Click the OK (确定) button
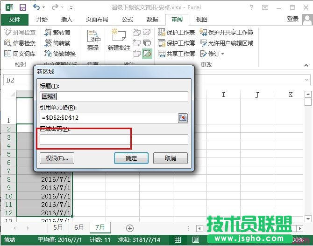 pyautogui.click(x=131, y=158)
